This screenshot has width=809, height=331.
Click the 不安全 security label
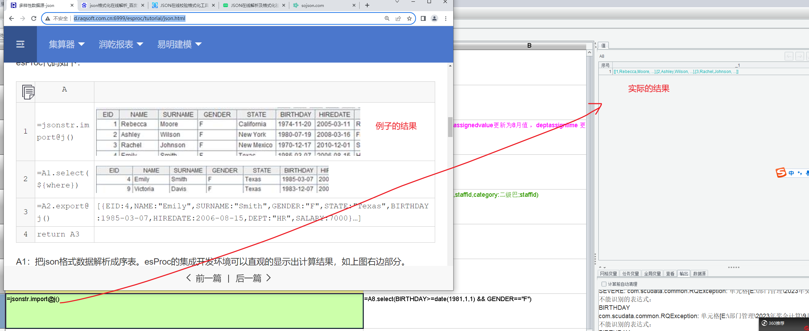click(61, 18)
